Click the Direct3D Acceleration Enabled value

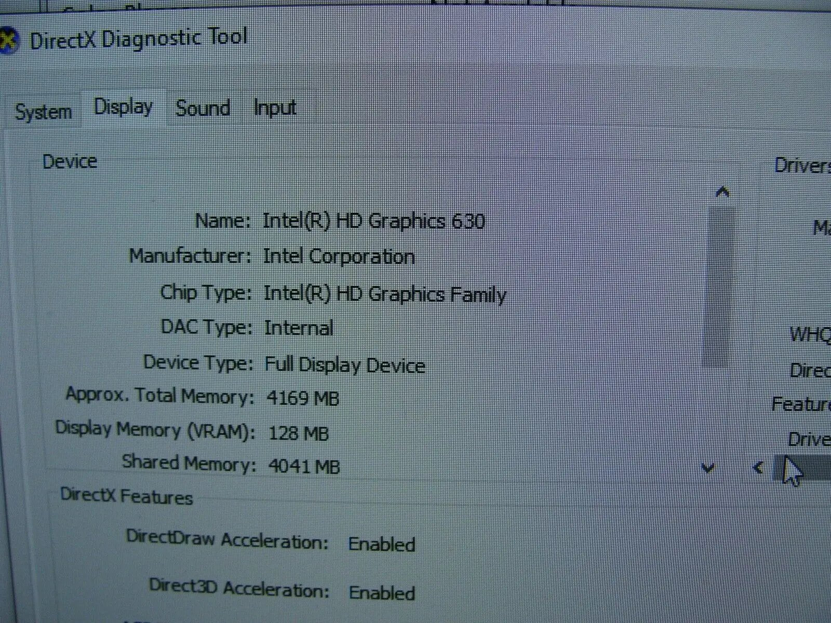[x=382, y=593]
